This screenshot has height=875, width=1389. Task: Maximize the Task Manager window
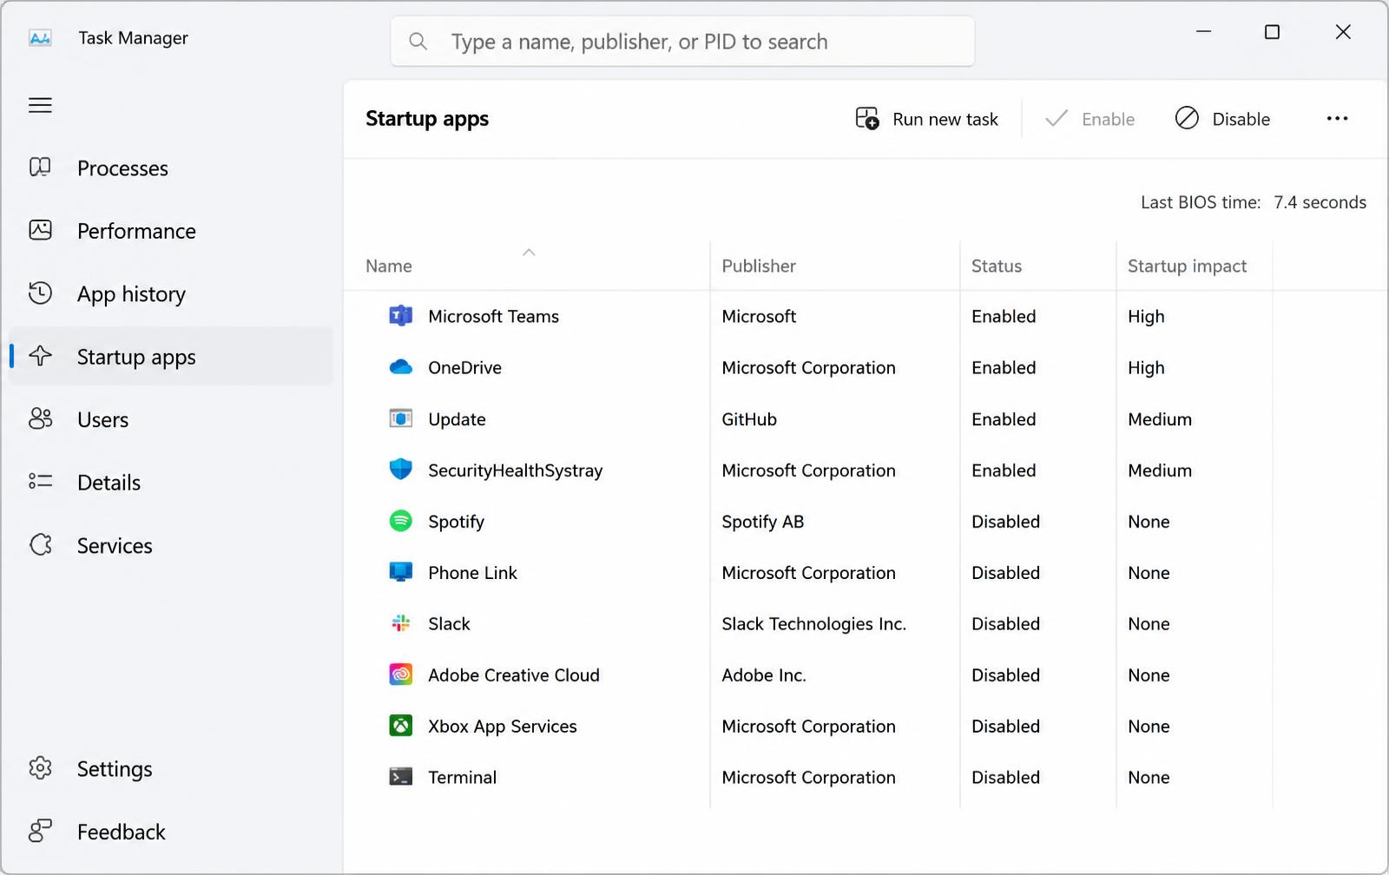pos(1272,32)
